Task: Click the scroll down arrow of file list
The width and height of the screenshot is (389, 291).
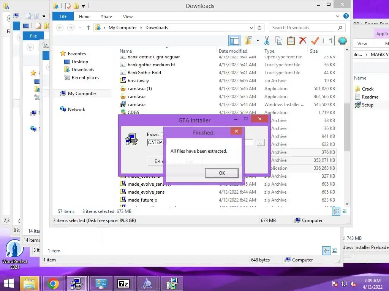Action: (347, 203)
